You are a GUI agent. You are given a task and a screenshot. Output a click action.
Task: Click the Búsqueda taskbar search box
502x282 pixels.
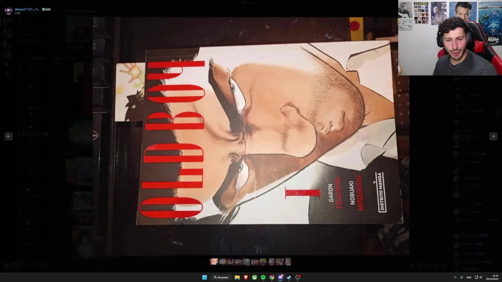coord(222,277)
